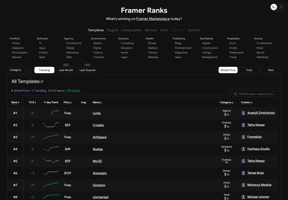Click the avatar icon next to Framebite
Viewport: 288px width, 200px height.
(243, 137)
